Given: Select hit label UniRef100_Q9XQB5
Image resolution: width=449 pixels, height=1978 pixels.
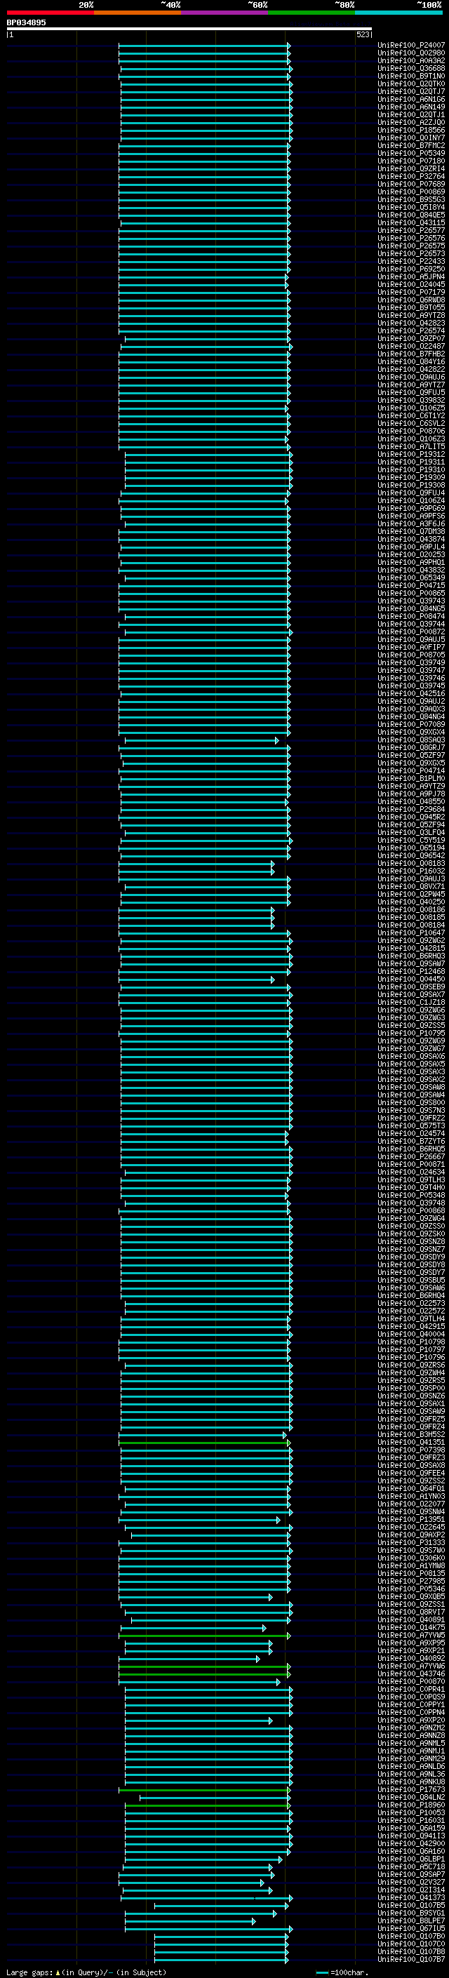Looking at the screenshot, I should 411,1596.
